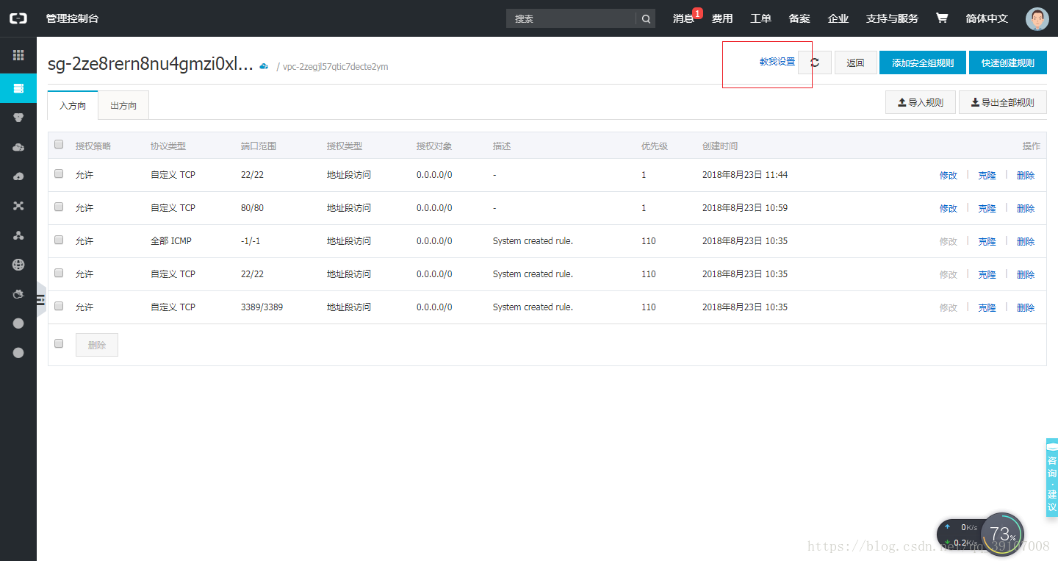Click the 全部 ICMP protocol cell
Screen dimensions: 1058x561
point(171,241)
